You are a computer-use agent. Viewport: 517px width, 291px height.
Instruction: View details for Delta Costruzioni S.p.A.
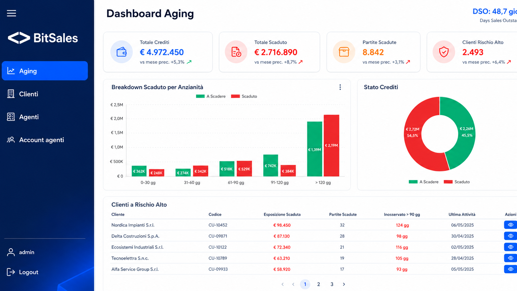511,236
